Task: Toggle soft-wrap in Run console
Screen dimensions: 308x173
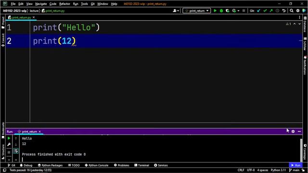Action: [x=16, y=151]
